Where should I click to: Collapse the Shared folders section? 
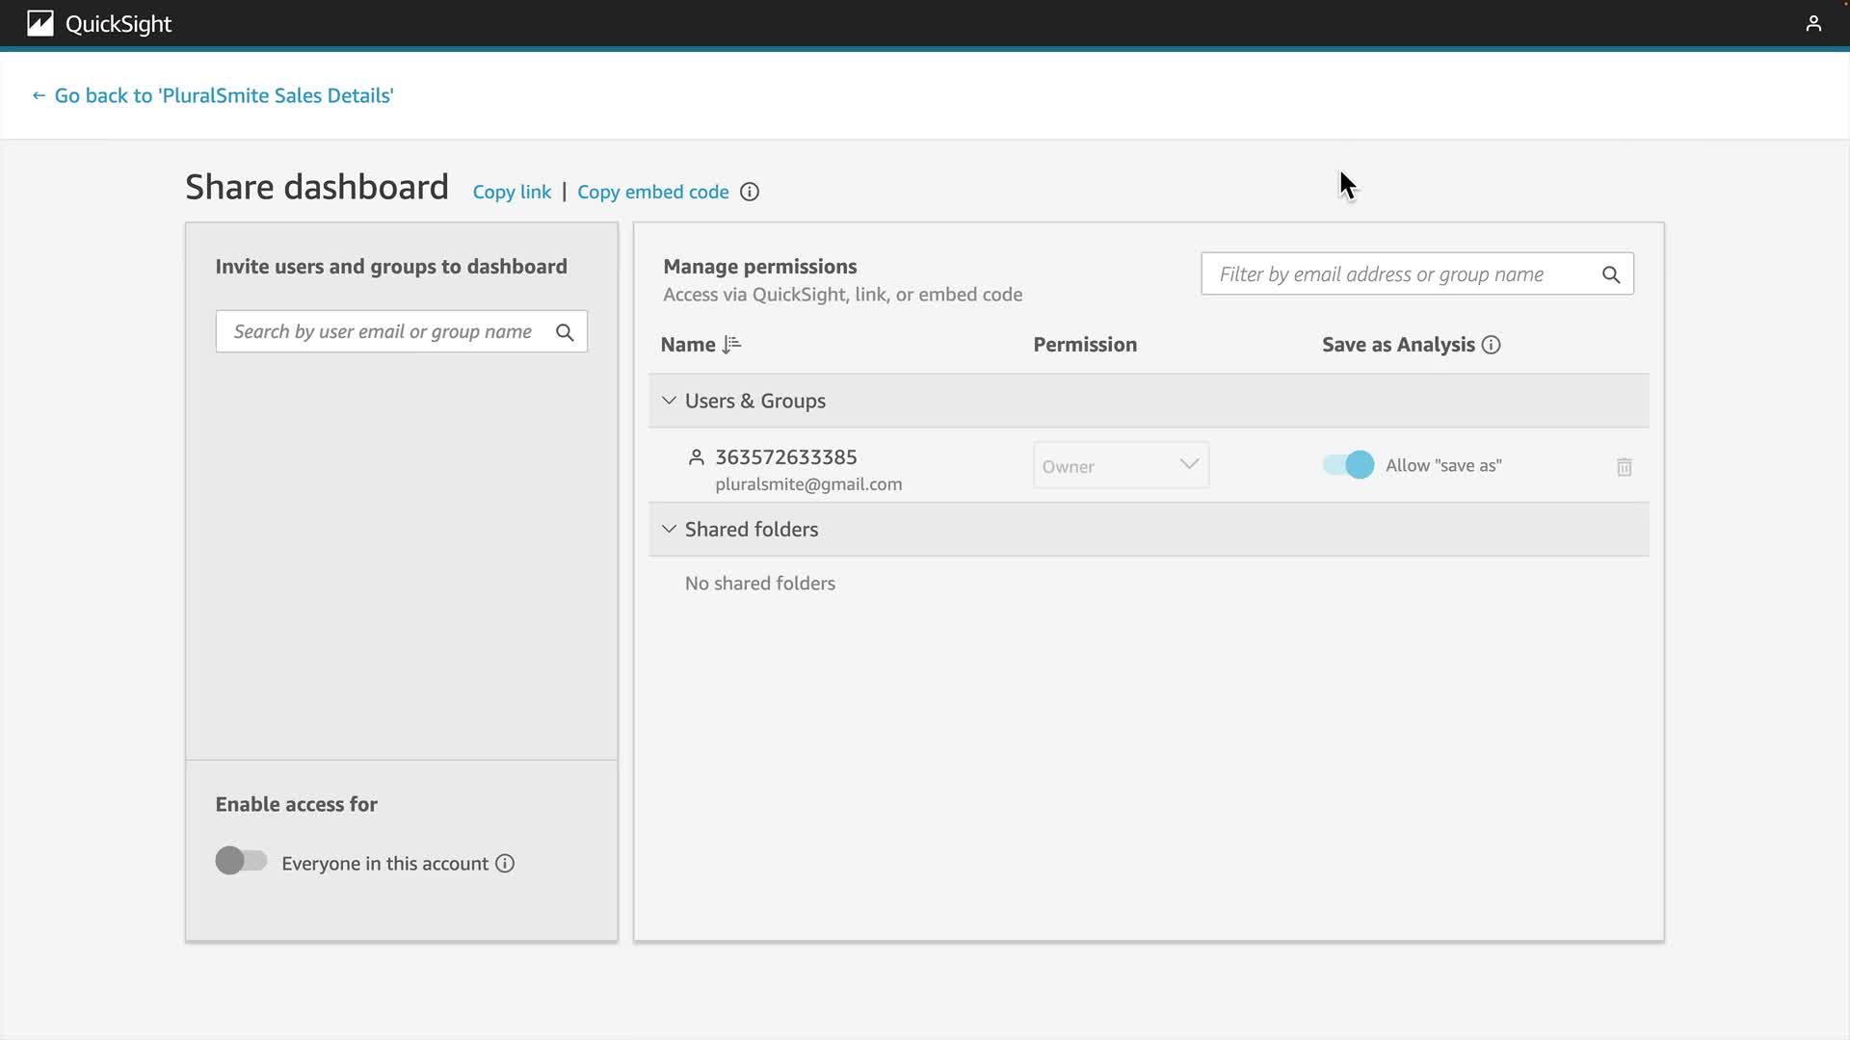669,529
